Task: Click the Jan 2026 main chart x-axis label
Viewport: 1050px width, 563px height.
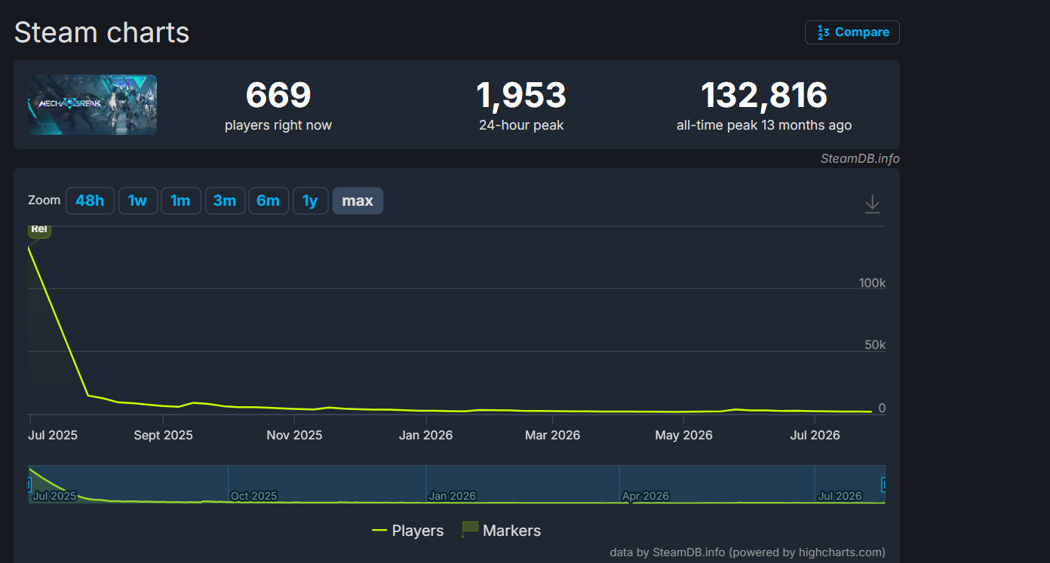Action: pyautogui.click(x=425, y=436)
